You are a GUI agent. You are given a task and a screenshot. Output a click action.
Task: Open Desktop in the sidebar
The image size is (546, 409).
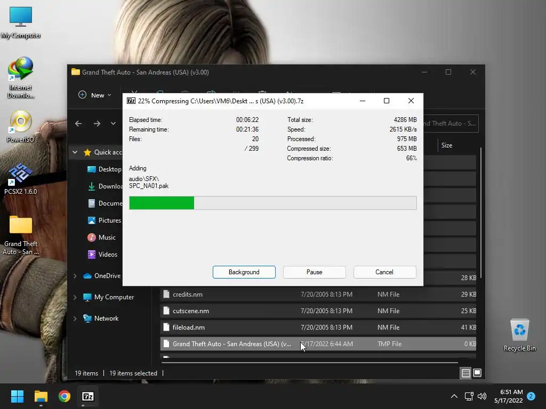tap(105, 169)
